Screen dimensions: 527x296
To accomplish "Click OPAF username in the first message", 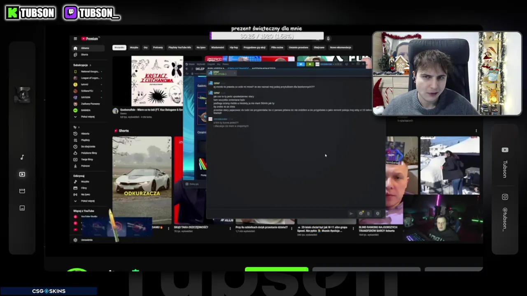I will pos(217,83).
